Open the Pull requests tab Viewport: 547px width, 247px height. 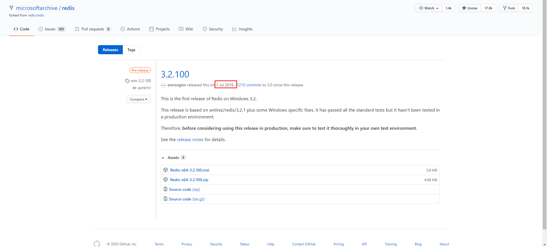pos(93,29)
